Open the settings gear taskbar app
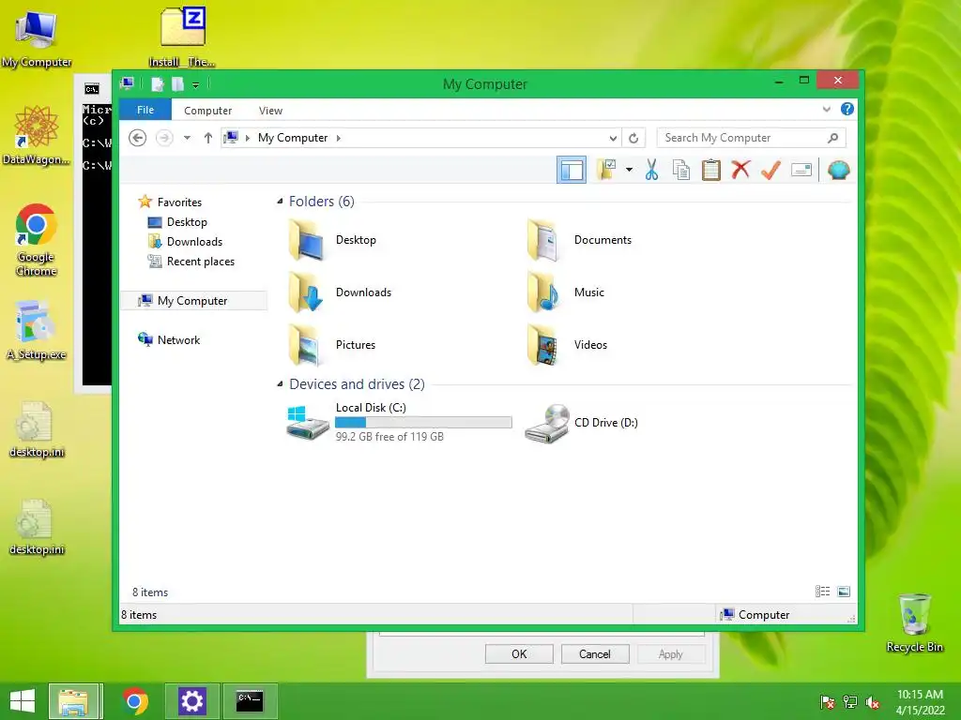 191,700
